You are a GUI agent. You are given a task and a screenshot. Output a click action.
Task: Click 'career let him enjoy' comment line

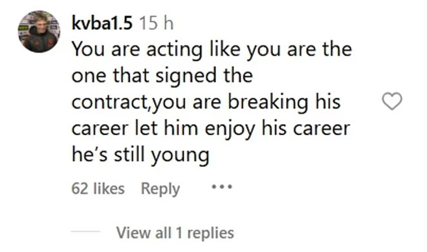[x=164, y=129]
